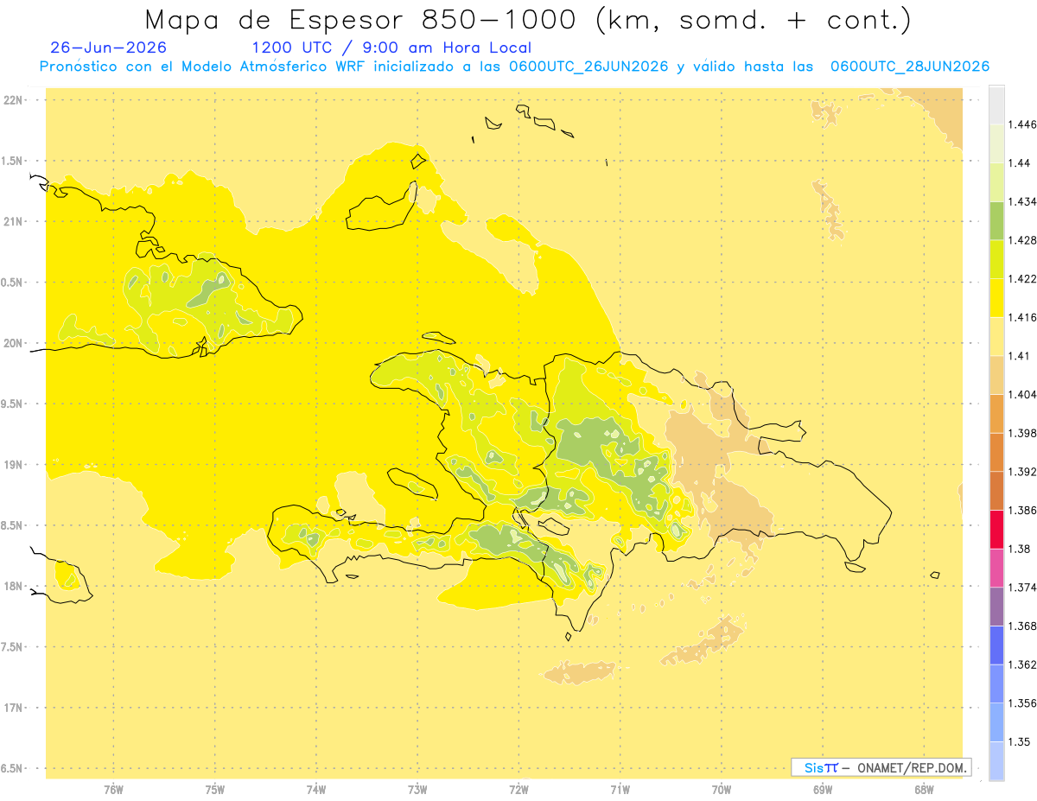Click the legend value 1.392
The height and width of the screenshot is (801, 1037).
[1022, 472]
